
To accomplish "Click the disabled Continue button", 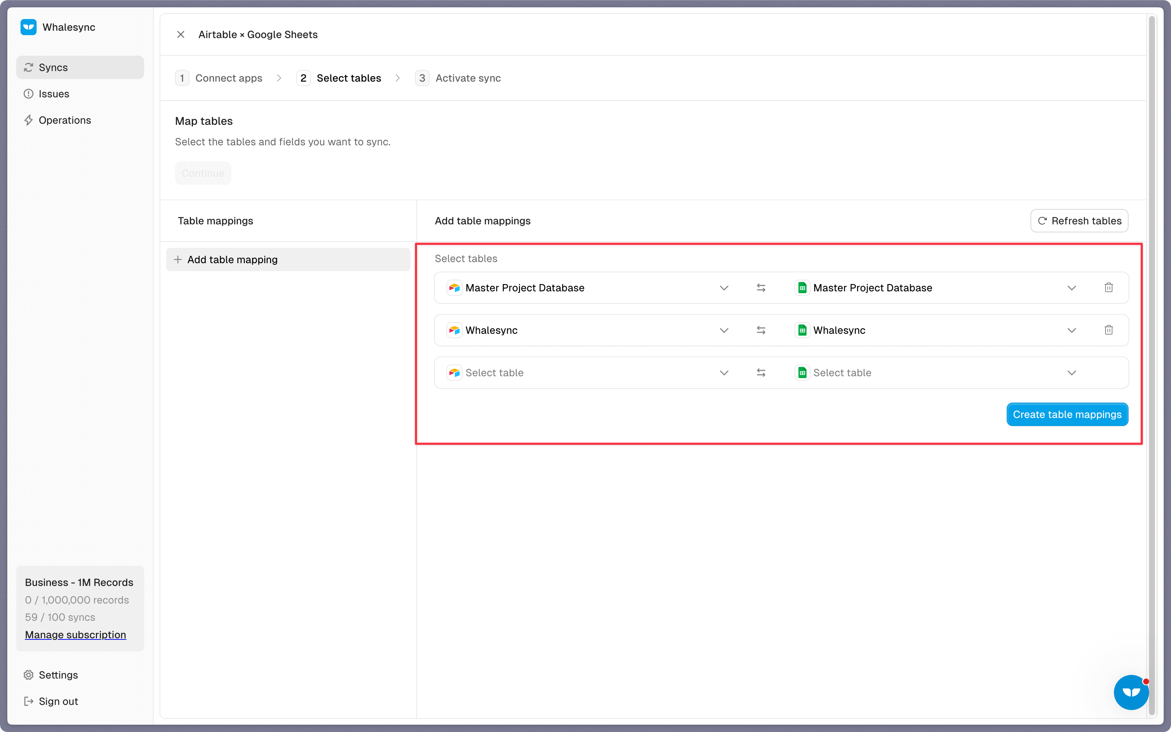I will [203, 173].
